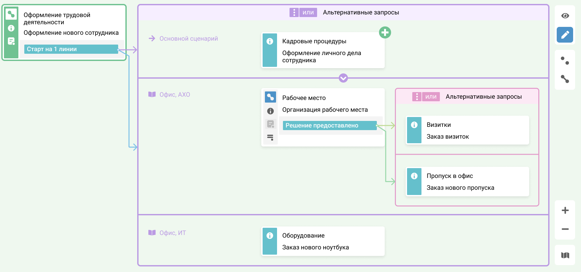The image size is (581, 272).
Task: Select the connection link tool
Action: 565,79
